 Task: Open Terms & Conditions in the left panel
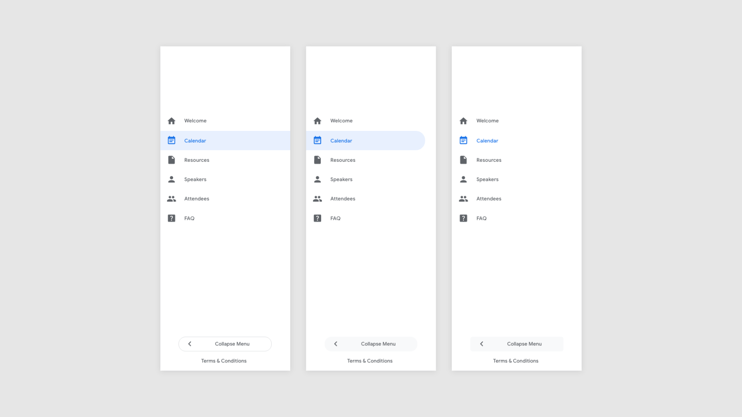(x=224, y=361)
